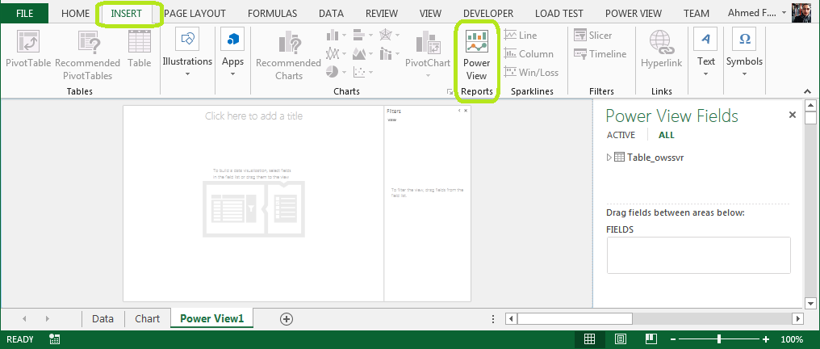This screenshot has height=349, width=820.
Task: Open the Symbols dropdown
Action: pyautogui.click(x=744, y=53)
